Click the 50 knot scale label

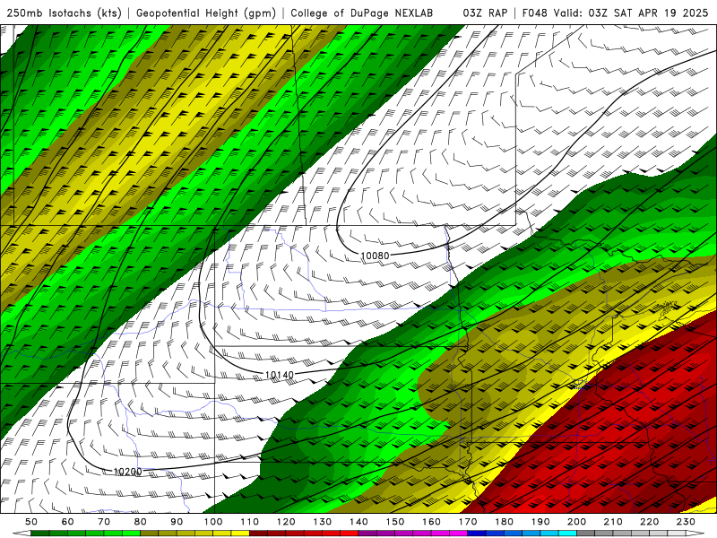pos(31,522)
